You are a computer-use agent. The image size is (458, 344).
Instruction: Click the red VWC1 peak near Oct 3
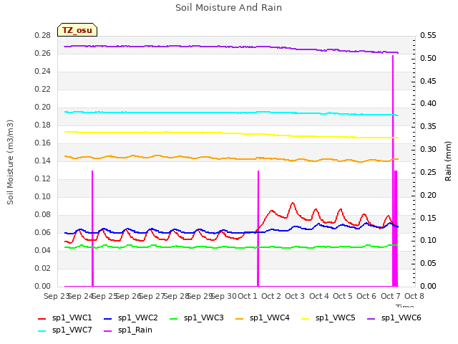[x=293, y=203]
